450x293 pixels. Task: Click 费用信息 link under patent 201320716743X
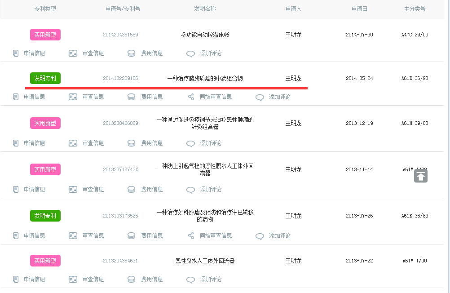(x=152, y=190)
